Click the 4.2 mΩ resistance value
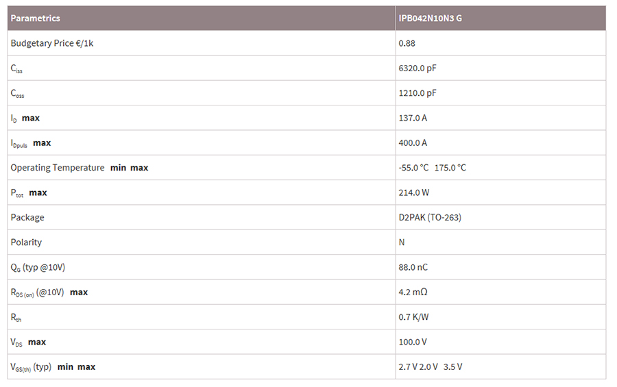Image resolution: width=617 pixels, height=387 pixels. coord(413,292)
